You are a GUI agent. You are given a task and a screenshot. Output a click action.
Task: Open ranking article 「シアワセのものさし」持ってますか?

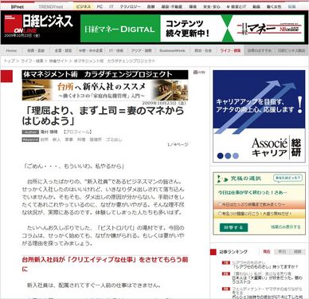265,267
